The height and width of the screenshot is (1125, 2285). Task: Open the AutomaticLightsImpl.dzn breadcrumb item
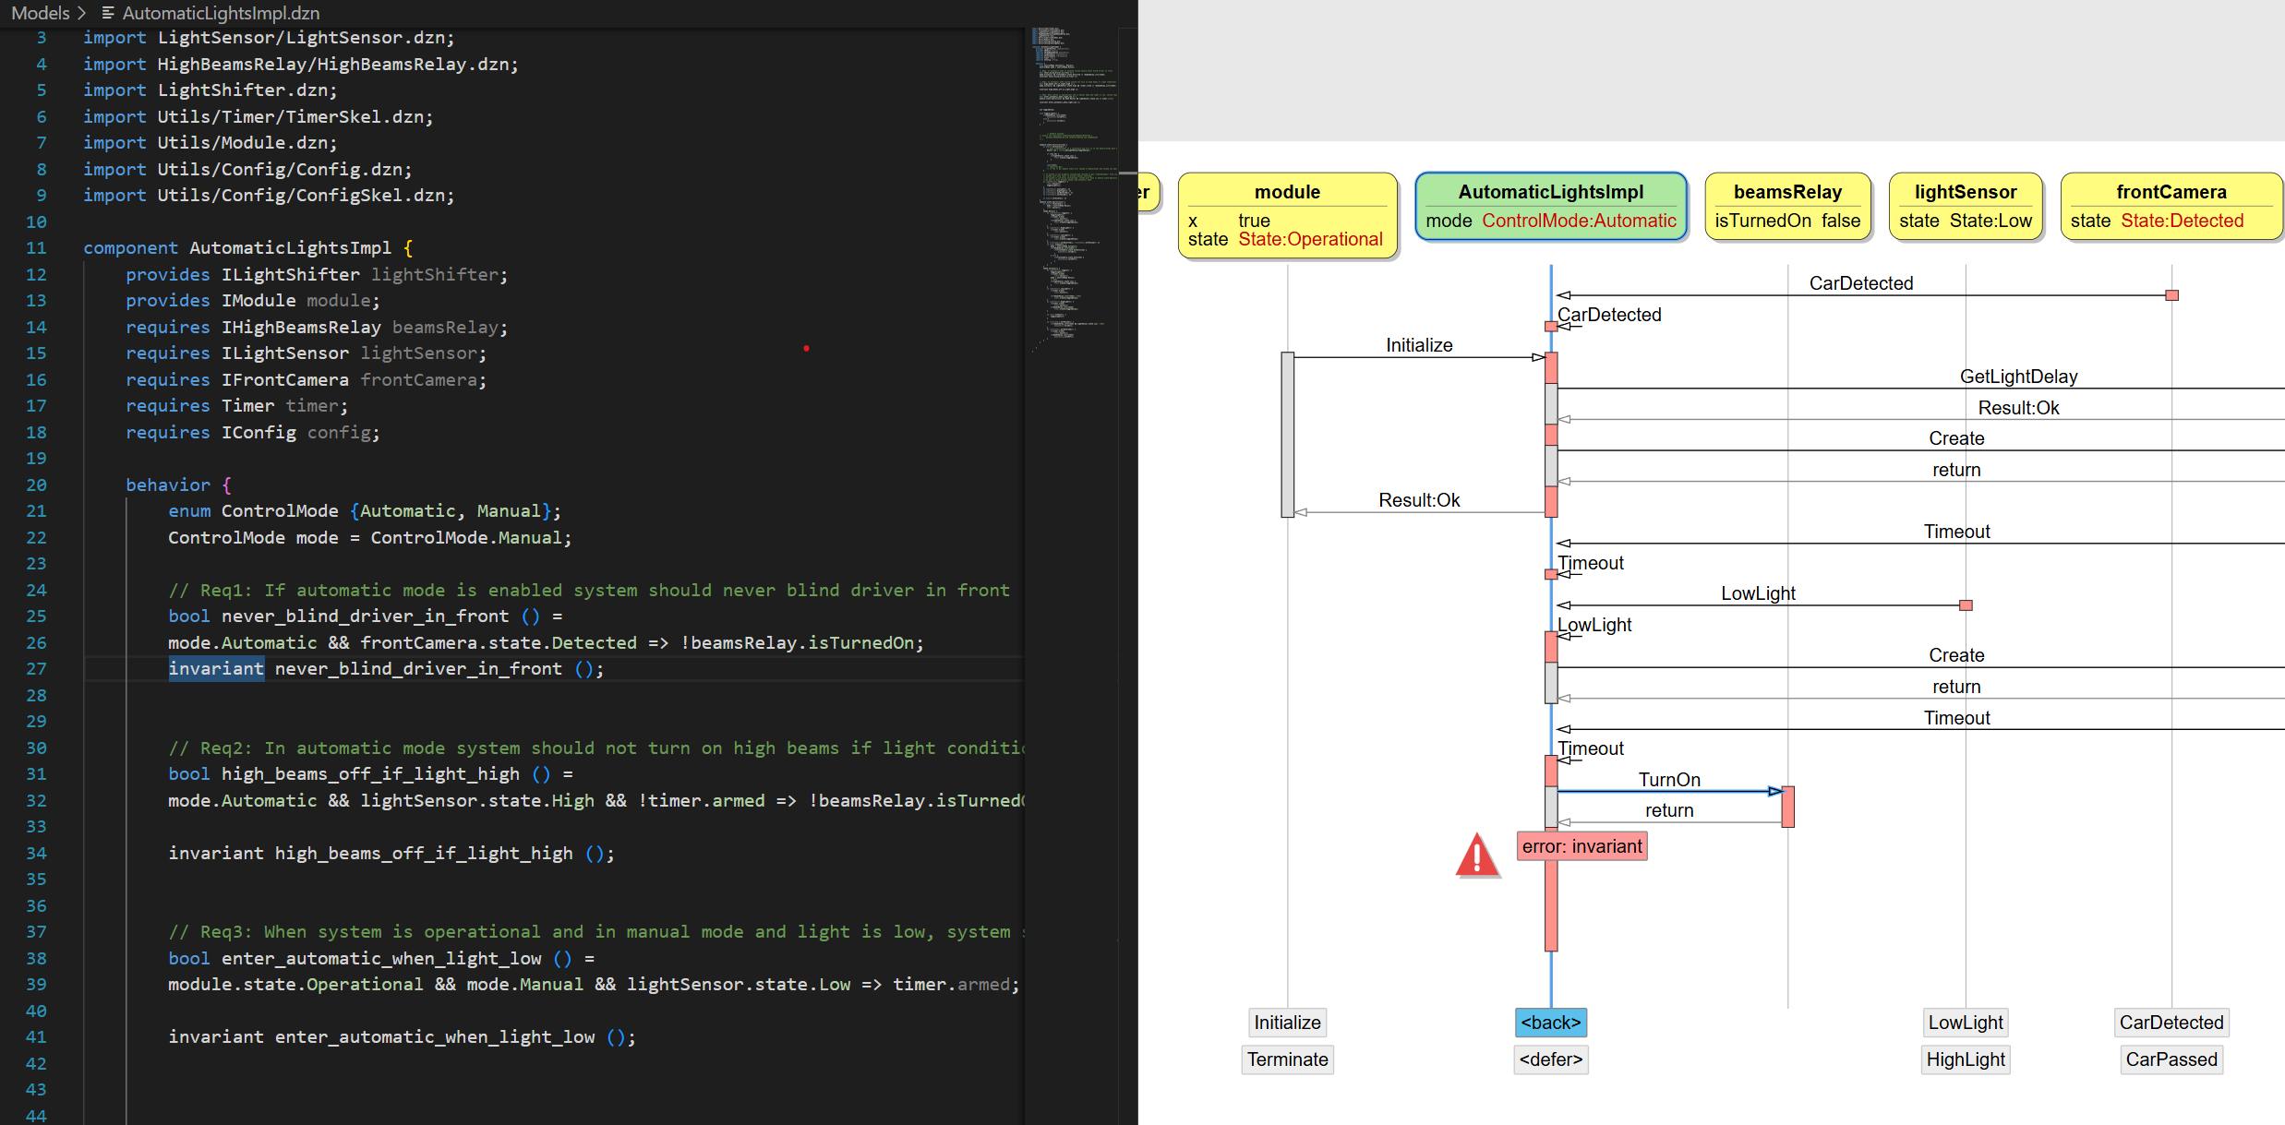(221, 13)
